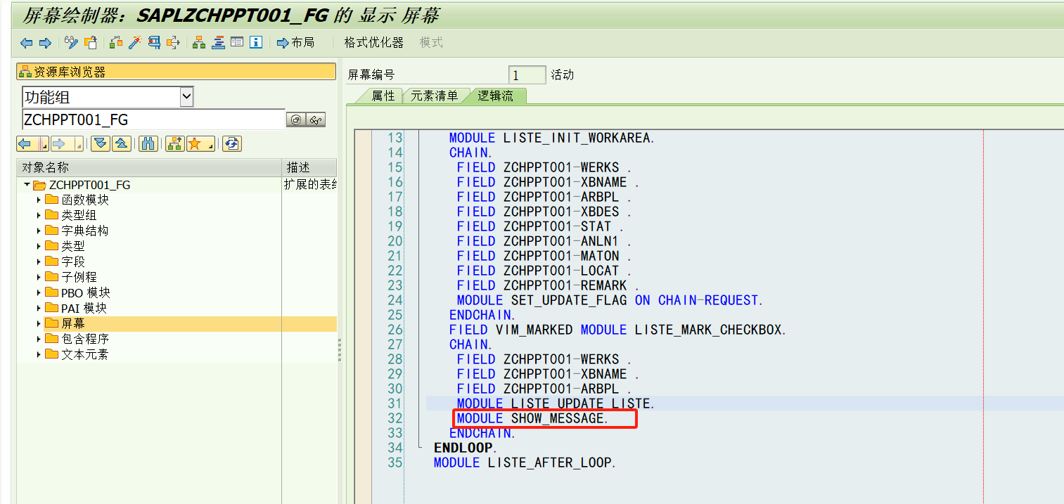The image size is (1064, 504).
Task: Expand the 函数模块 folder
Action: pyautogui.click(x=39, y=200)
